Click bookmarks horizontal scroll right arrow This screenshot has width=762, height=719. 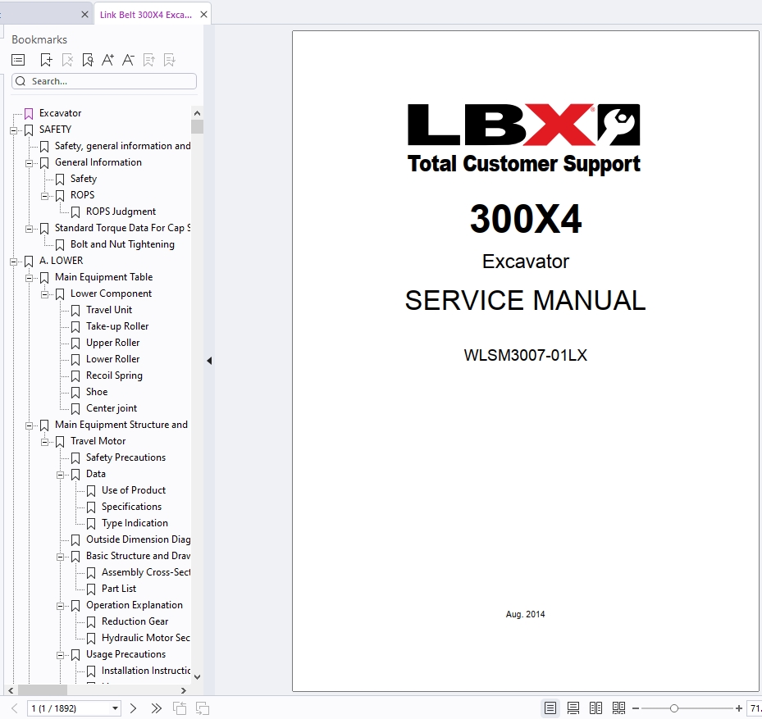183,690
